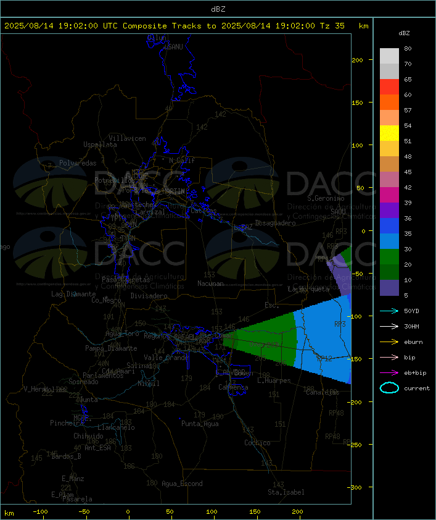Click the 45 dBZ pink-mauve swatch
Screen dimensions: 436x520
tap(389, 180)
